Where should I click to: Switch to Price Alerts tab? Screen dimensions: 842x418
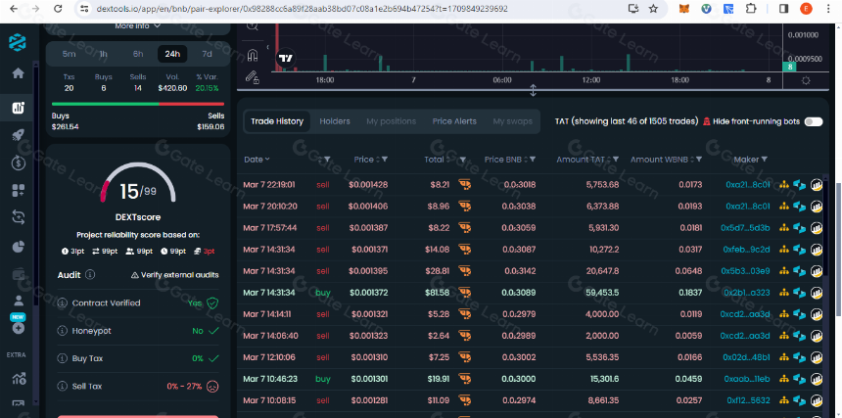click(454, 121)
